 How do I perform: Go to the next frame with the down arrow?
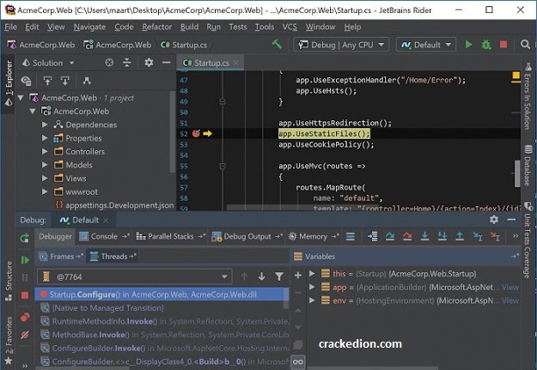coord(262,276)
